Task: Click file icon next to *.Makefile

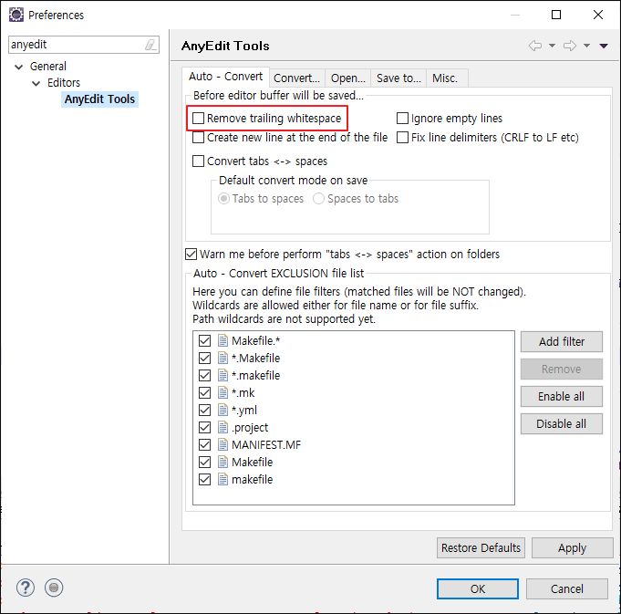Action: pos(223,358)
